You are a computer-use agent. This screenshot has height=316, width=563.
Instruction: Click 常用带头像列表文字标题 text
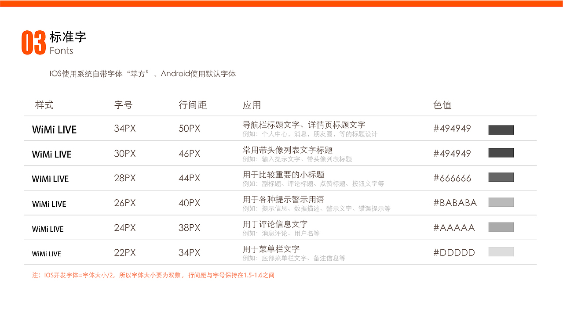pos(288,150)
